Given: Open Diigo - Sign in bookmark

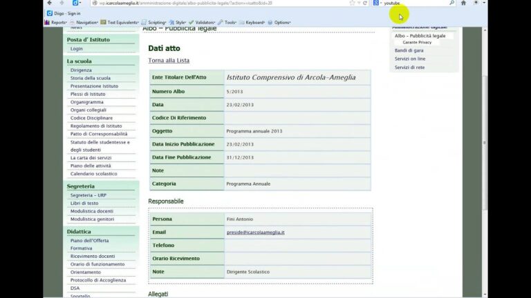Looking at the screenshot, I should 64,14.
